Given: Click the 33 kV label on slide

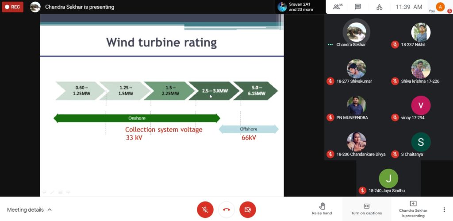Looking at the screenshot, I should [x=134, y=138].
